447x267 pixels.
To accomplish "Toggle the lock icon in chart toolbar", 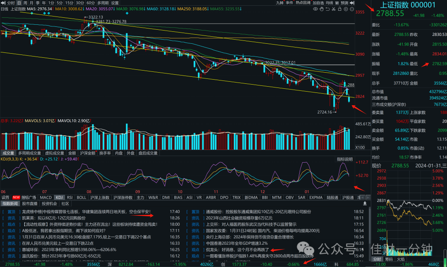I will (x=339, y=9).
